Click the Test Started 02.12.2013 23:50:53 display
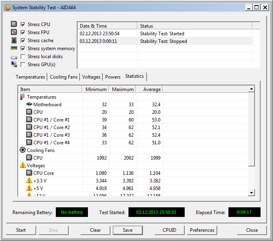This screenshot has width=273, height=241. 156,212
